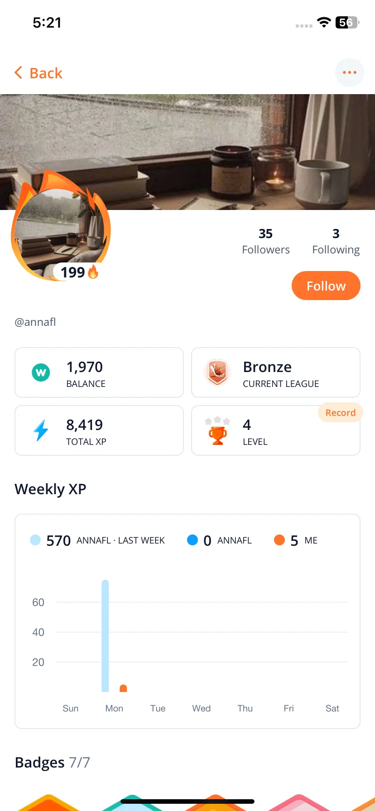
Task: View the 3 Following list
Action: [336, 241]
